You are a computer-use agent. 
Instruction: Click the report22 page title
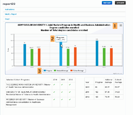click(9, 4)
